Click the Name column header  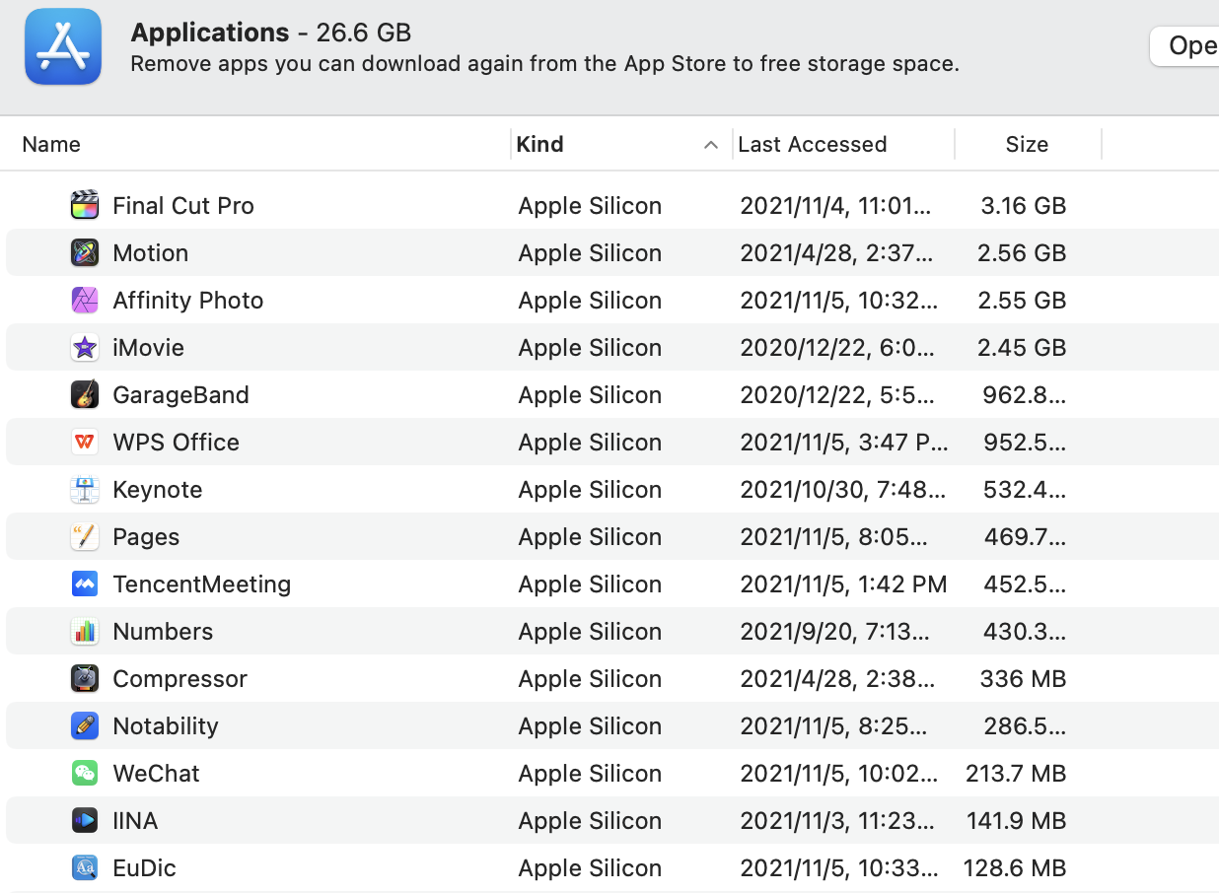50,144
